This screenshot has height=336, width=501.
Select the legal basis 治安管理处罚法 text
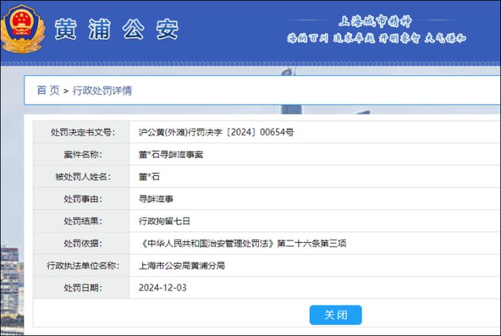point(242,243)
